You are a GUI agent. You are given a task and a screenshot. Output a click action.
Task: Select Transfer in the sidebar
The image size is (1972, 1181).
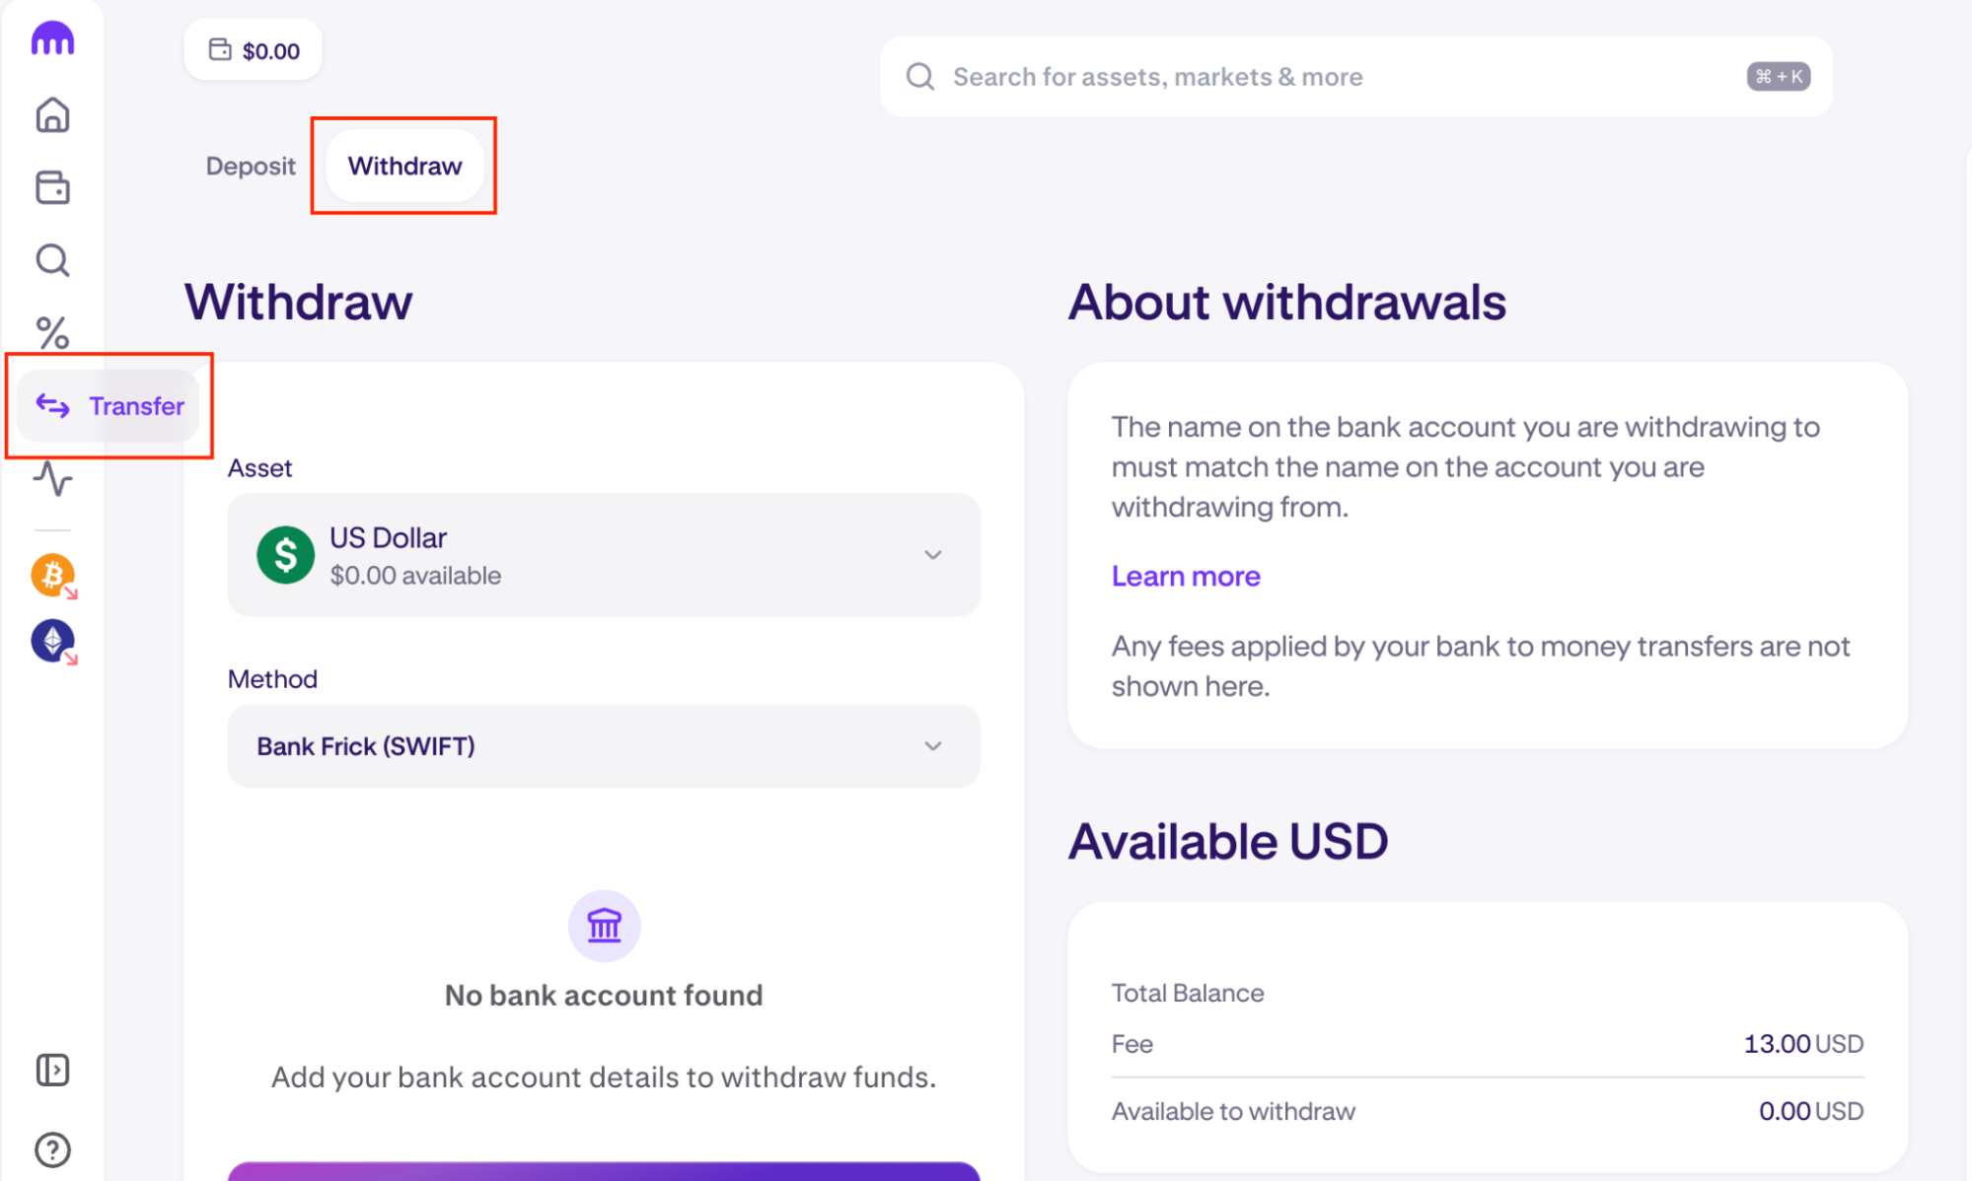(109, 405)
